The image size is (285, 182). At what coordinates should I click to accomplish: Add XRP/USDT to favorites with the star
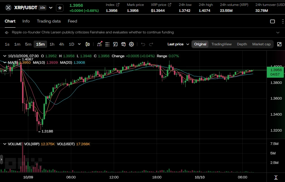[x=60, y=8]
